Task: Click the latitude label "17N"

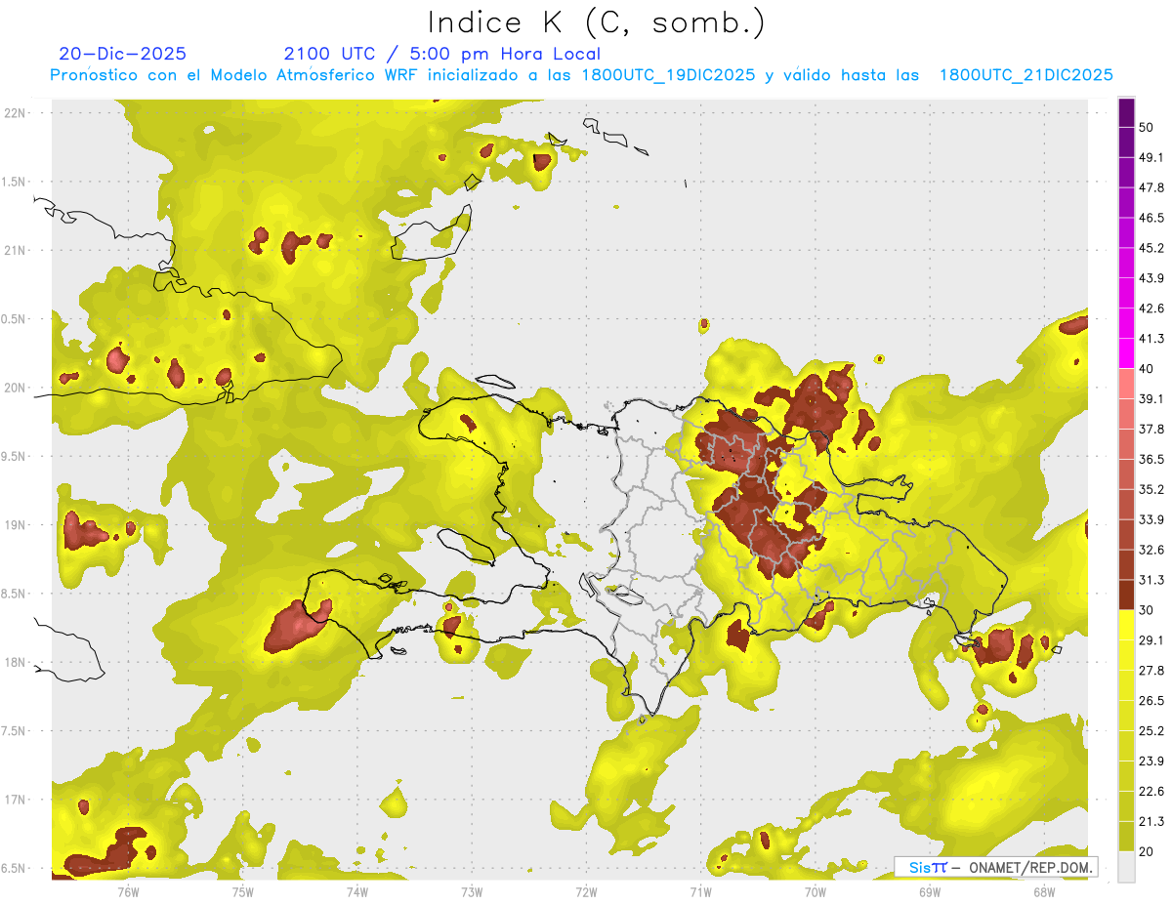Action: point(16,800)
